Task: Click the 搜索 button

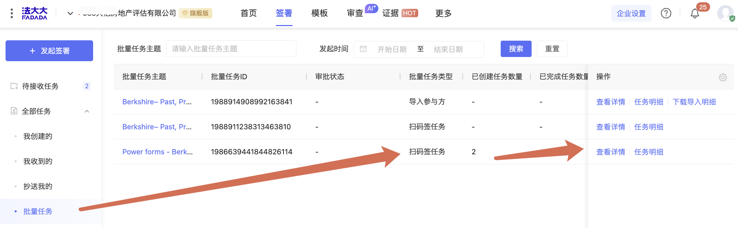Action: 516,49
